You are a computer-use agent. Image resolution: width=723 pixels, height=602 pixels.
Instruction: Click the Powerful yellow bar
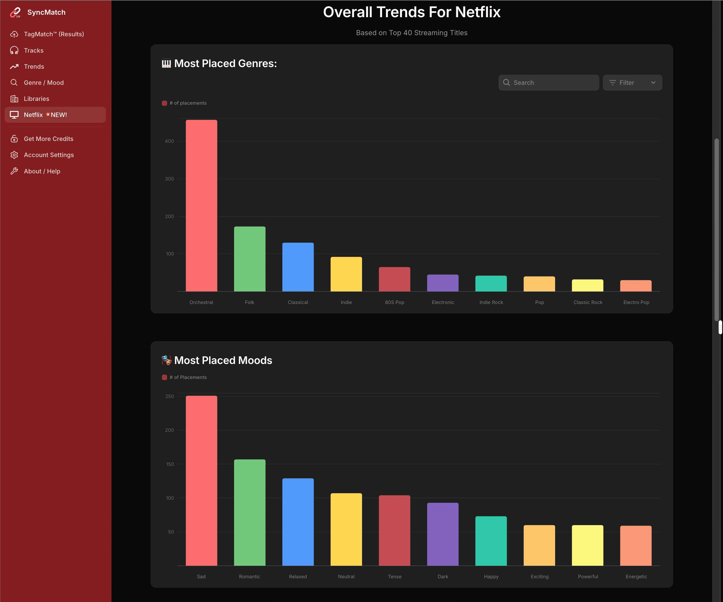pyautogui.click(x=587, y=545)
